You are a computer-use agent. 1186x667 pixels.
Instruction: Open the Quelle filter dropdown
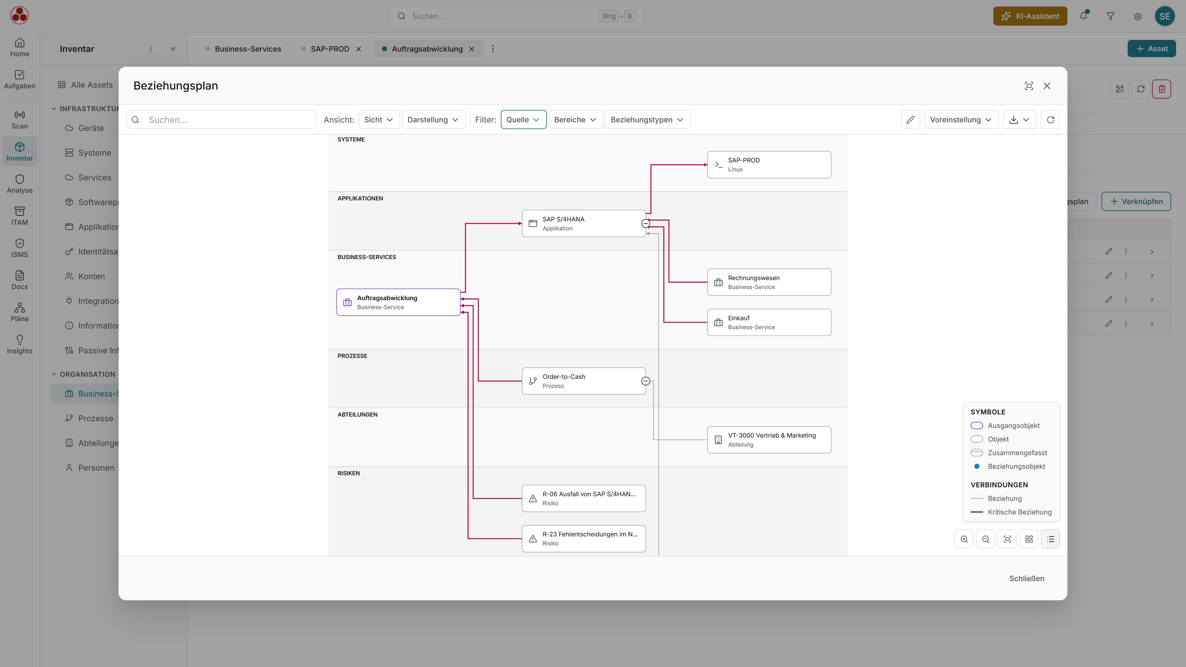[524, 120]
